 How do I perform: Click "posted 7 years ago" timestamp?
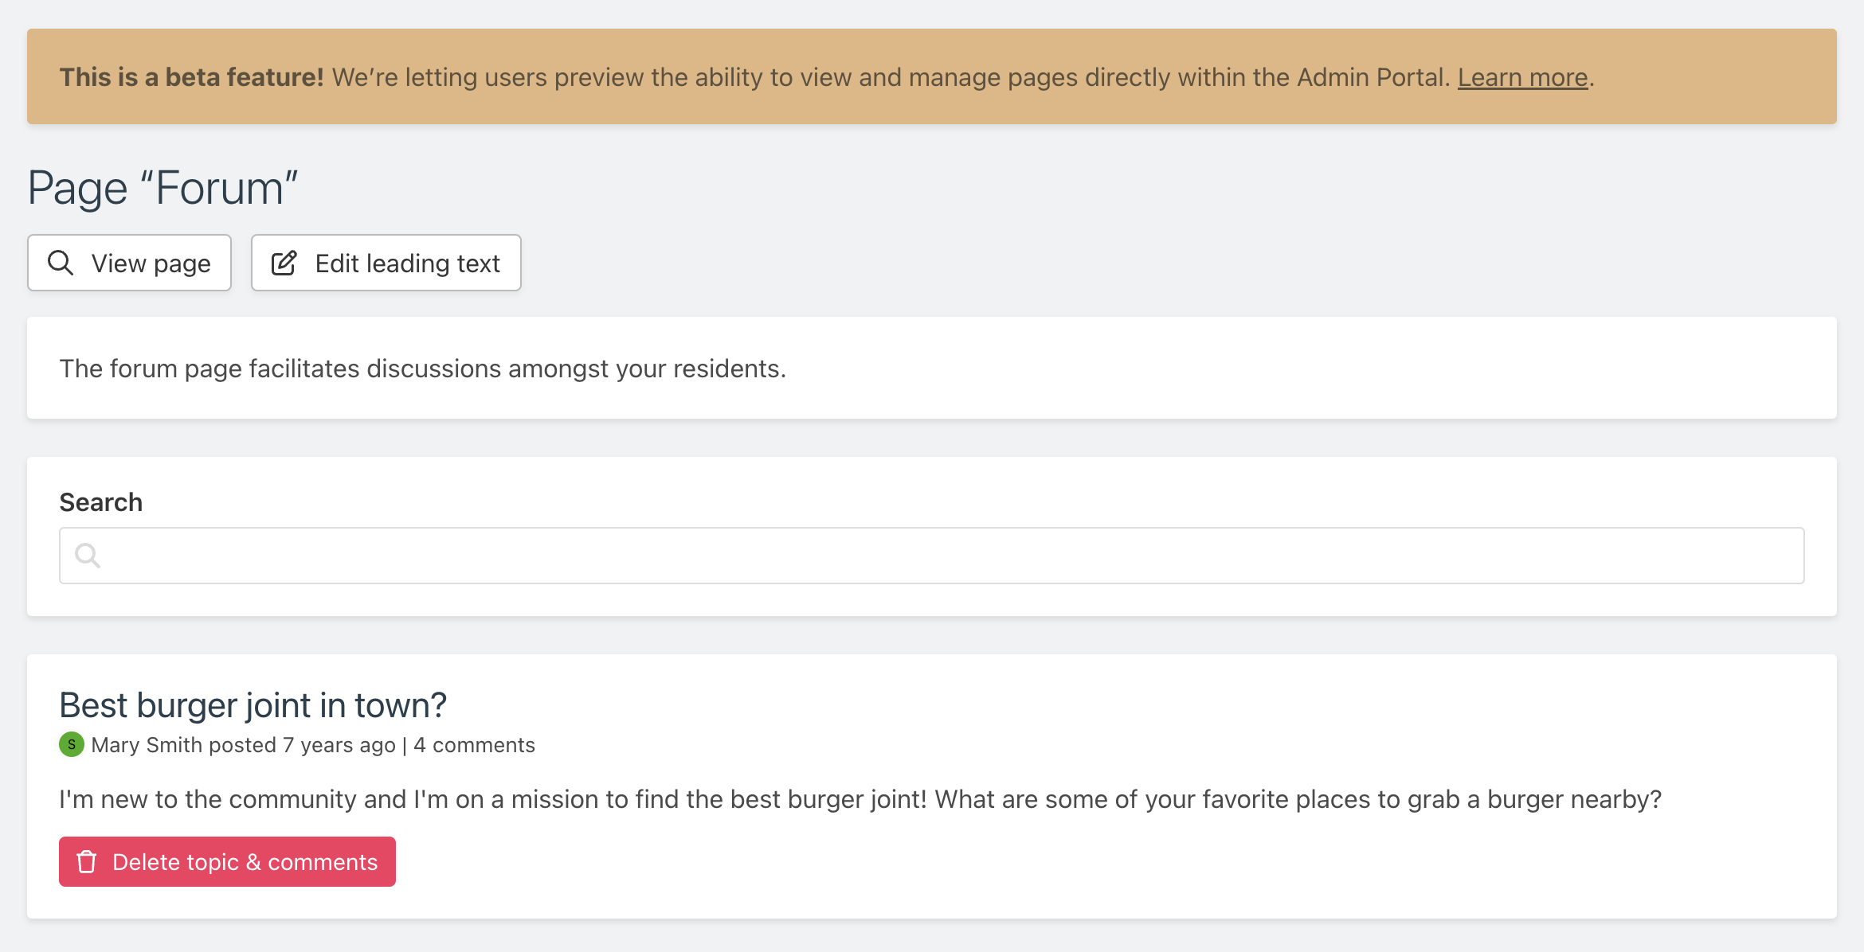303,745
